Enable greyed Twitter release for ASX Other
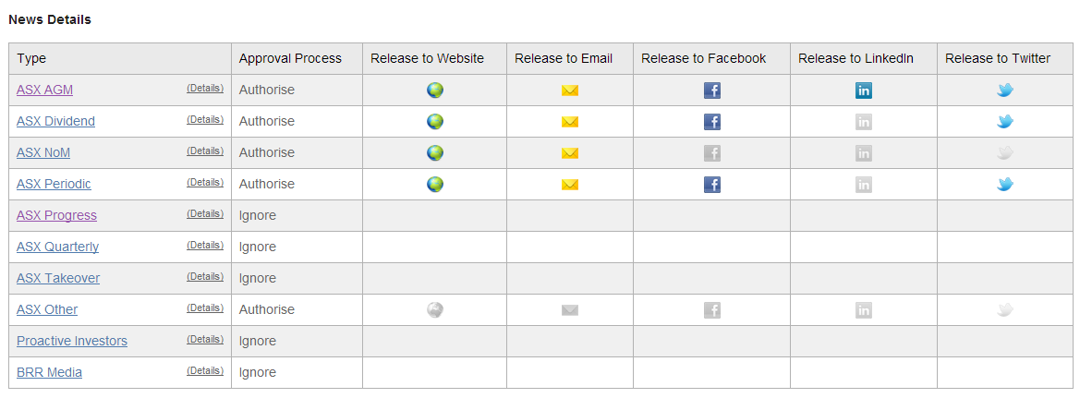 (1005, 310)
